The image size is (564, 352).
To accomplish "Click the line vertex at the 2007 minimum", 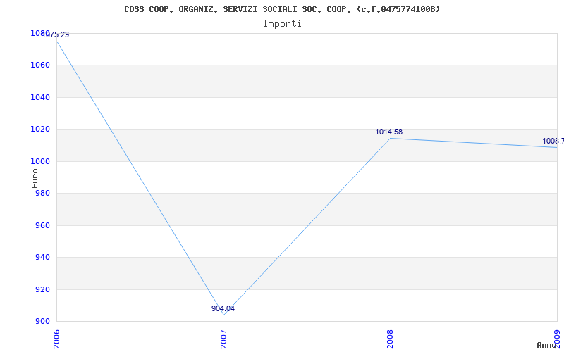I will click(223, 315).
